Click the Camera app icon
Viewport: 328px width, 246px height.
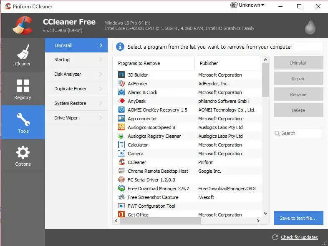pyautogui.click(x=121, y=154)
